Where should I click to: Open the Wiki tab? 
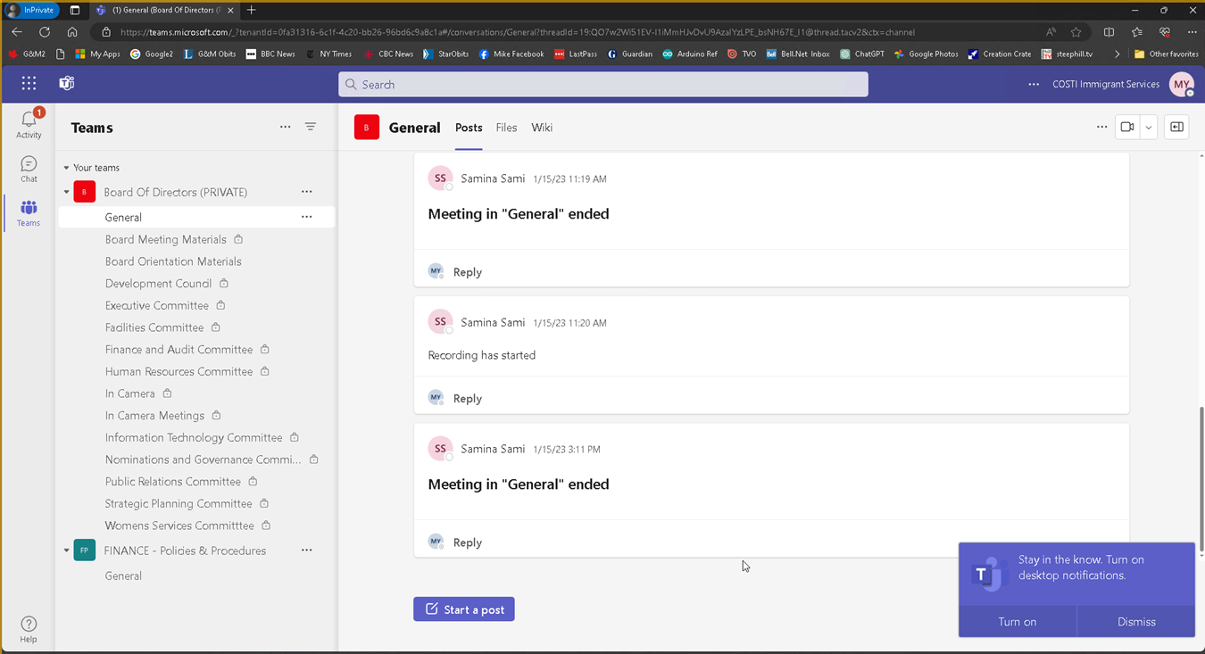coord(542,128)
